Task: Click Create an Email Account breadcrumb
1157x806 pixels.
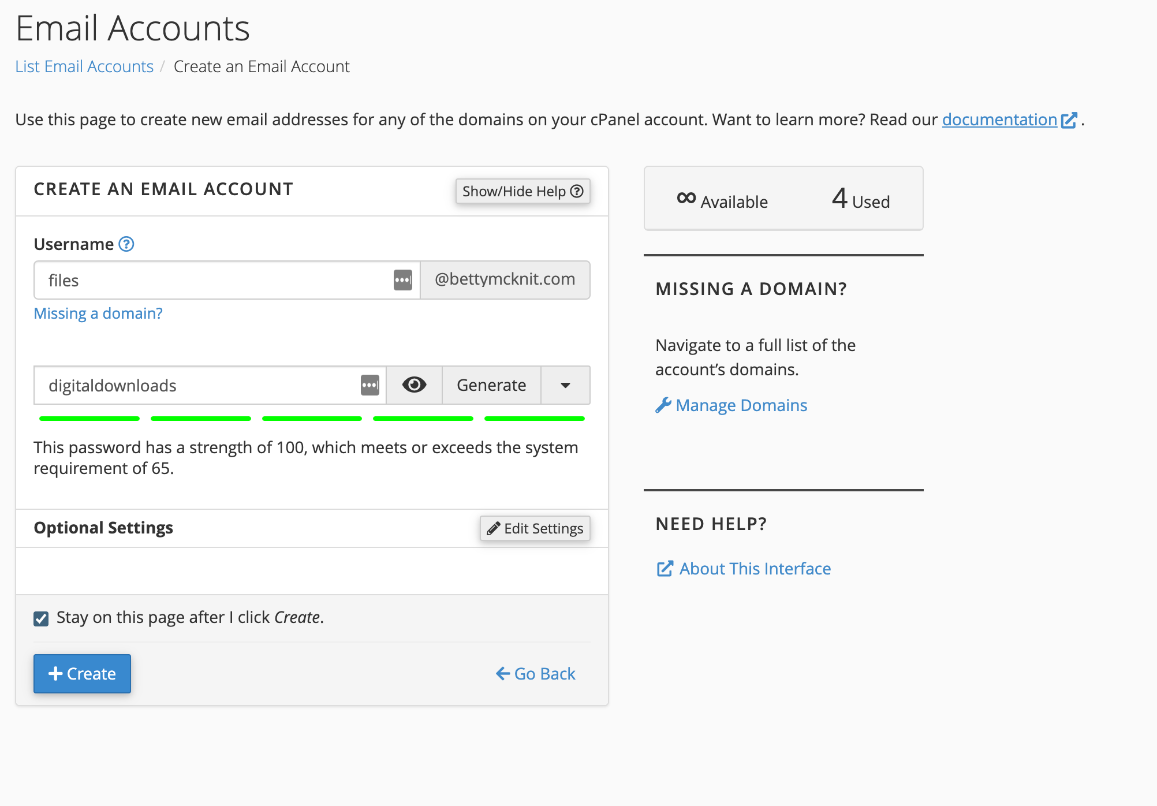Action: tap(262, 66)
